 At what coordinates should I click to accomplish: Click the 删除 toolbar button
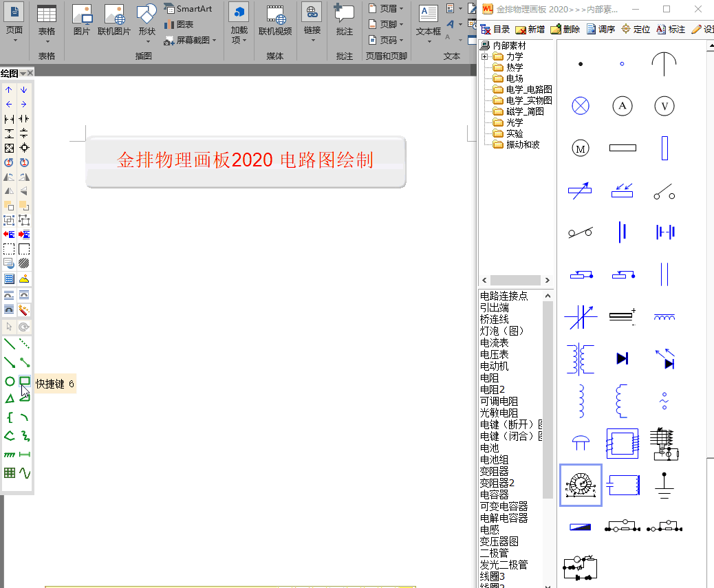pyautogui.click(x=565, y=30)
